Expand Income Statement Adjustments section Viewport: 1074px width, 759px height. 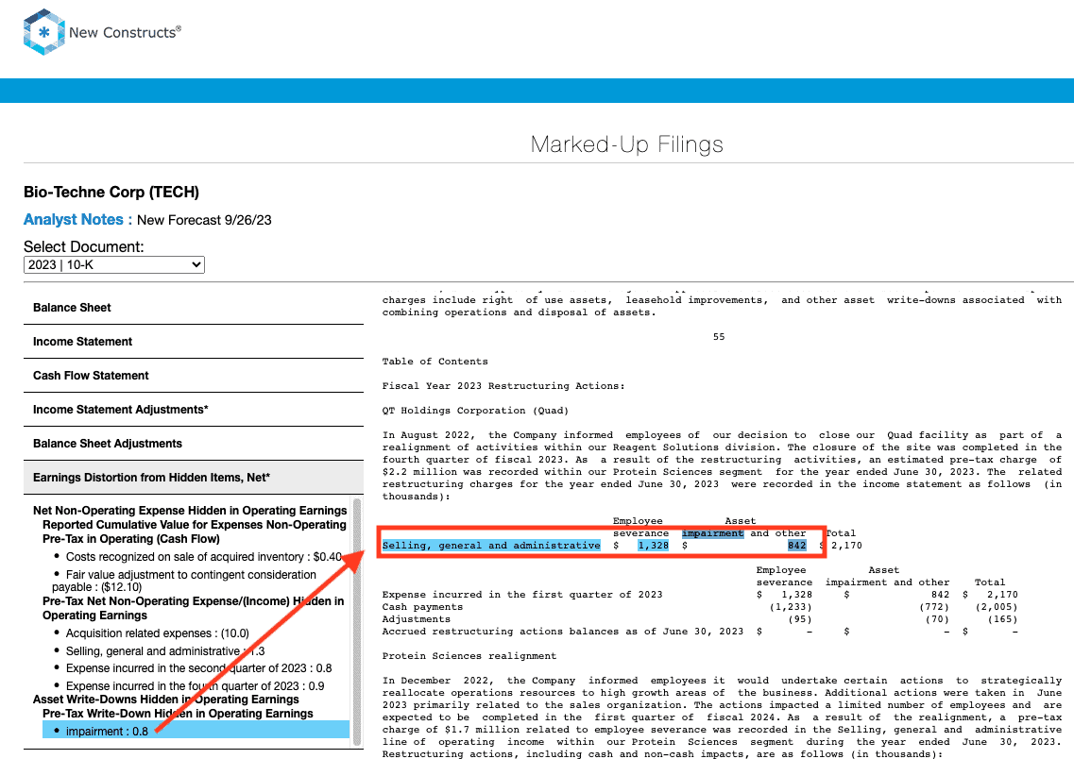click(193, 410)
